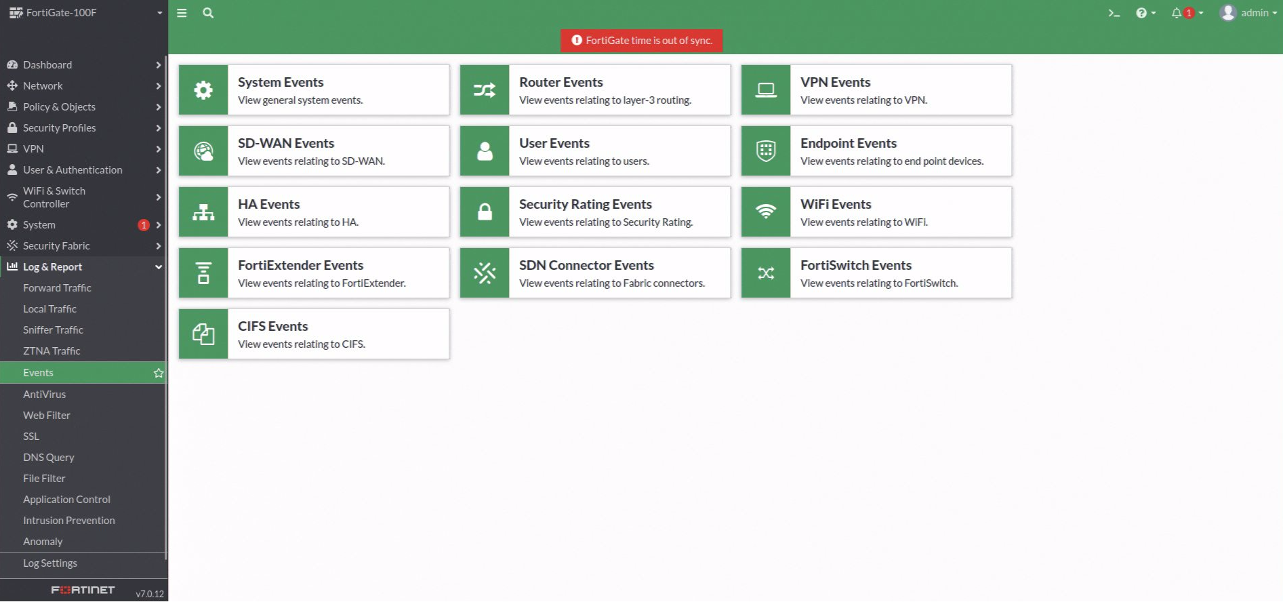Toggle the favorite star on Events

point(159,373)
